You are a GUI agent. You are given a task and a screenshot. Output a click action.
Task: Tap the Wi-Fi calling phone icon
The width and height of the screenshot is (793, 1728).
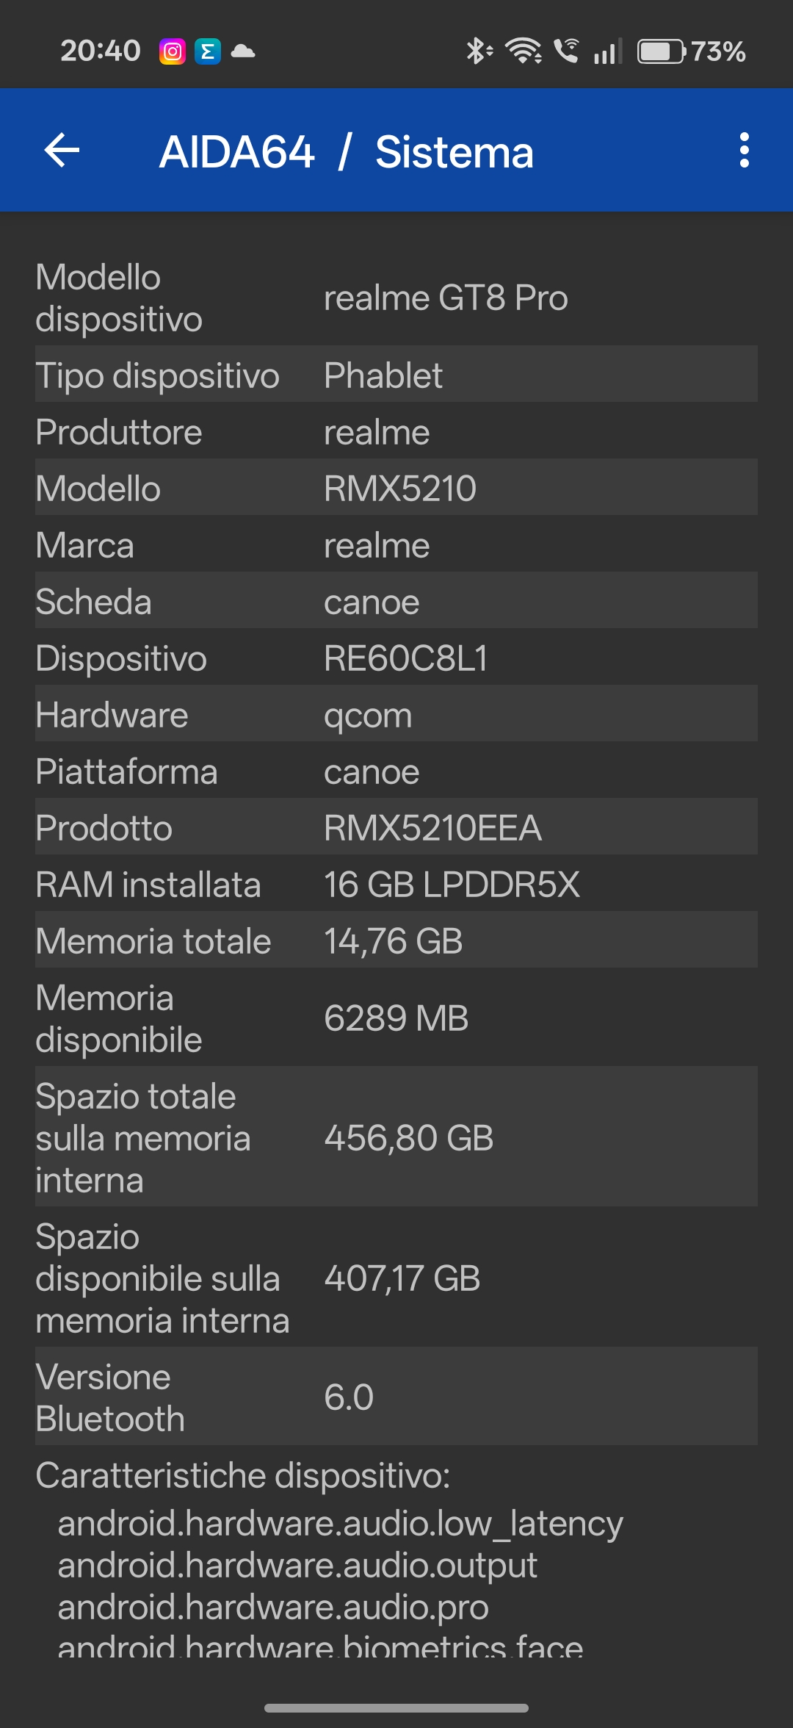[566, 51]
